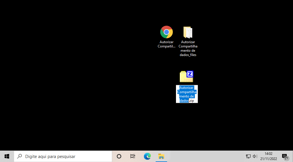Launch Microsoft Edge from the taskbar
The width and height of the screenshot is (293, 162).
(x=147, y=156)
